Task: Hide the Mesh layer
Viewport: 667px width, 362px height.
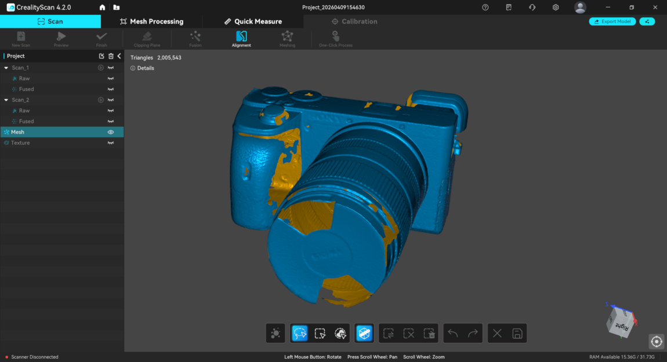Action: (110, 132)
